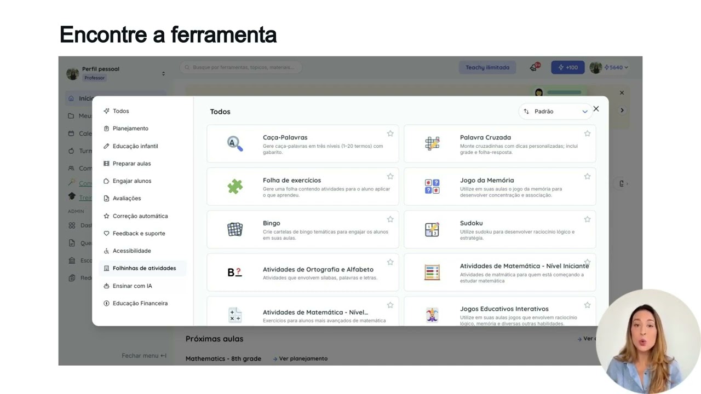
Task: Close the tools dialog with X
Action: click(596, 109)
